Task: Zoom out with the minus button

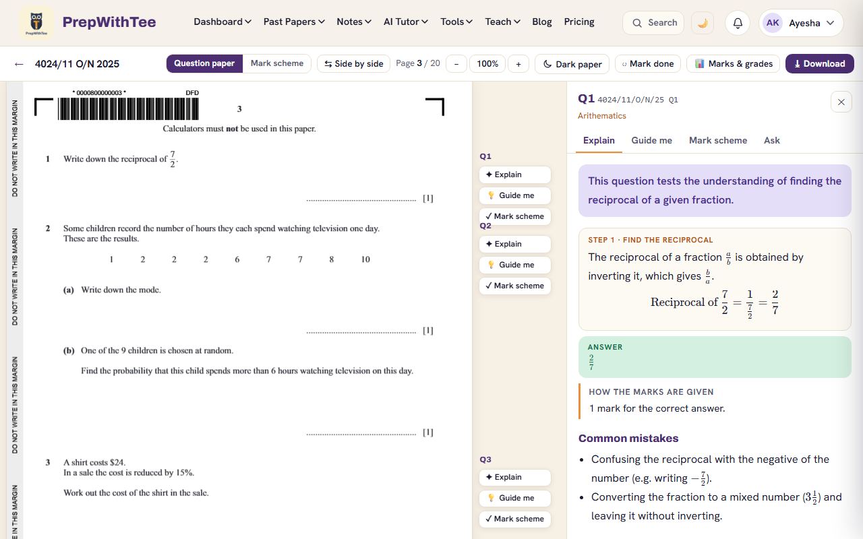Action: pyautogui.click(x=456, y=64)
